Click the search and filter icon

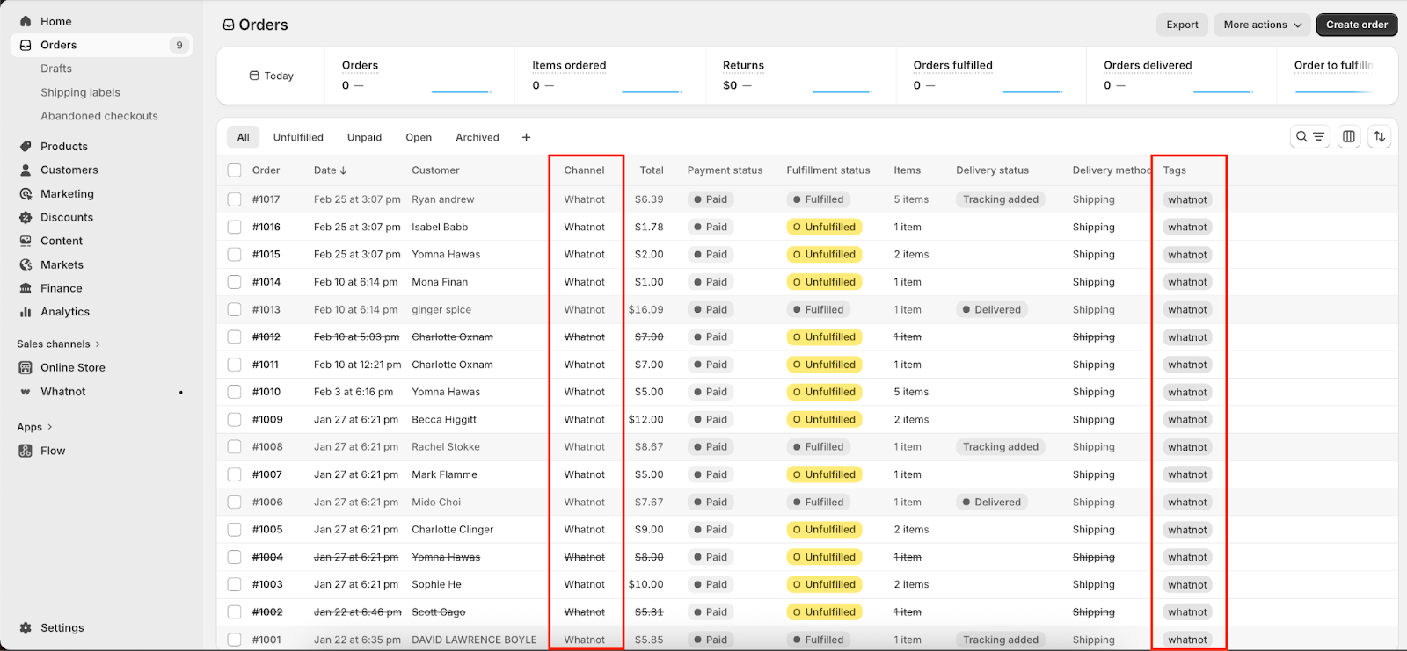pyautogui.click(x=1309, y=136)
